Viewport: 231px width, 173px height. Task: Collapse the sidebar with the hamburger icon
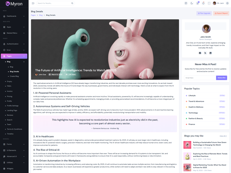click(x=33, y=3)
